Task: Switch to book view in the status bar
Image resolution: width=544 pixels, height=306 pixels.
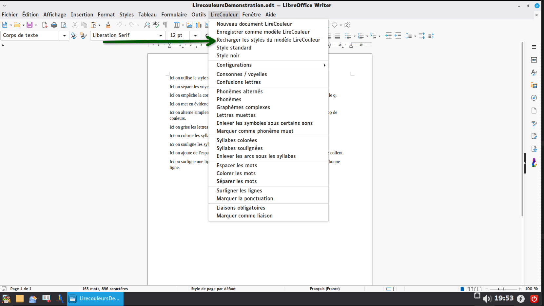Action: [x=478, y=289]
